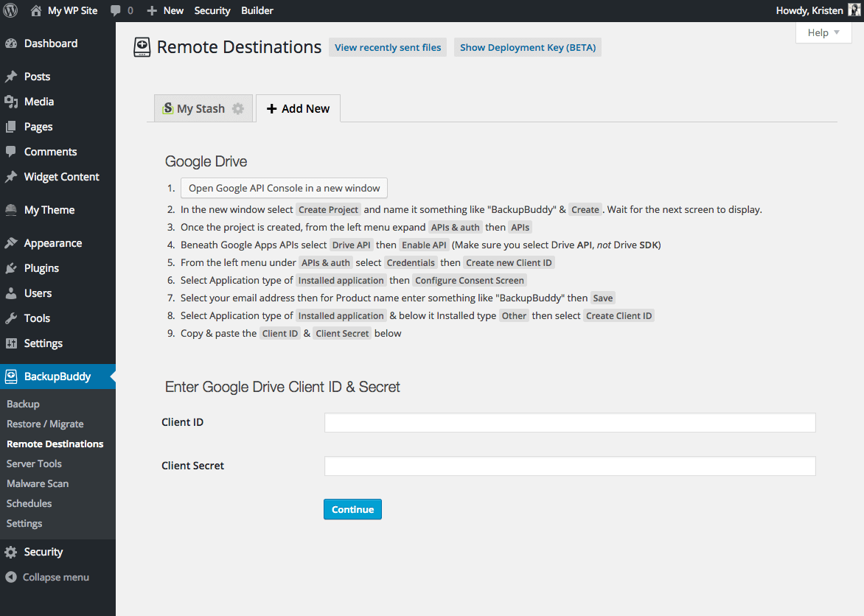Open the comments bubble icon in admin bar

click(x=116, y=10)
